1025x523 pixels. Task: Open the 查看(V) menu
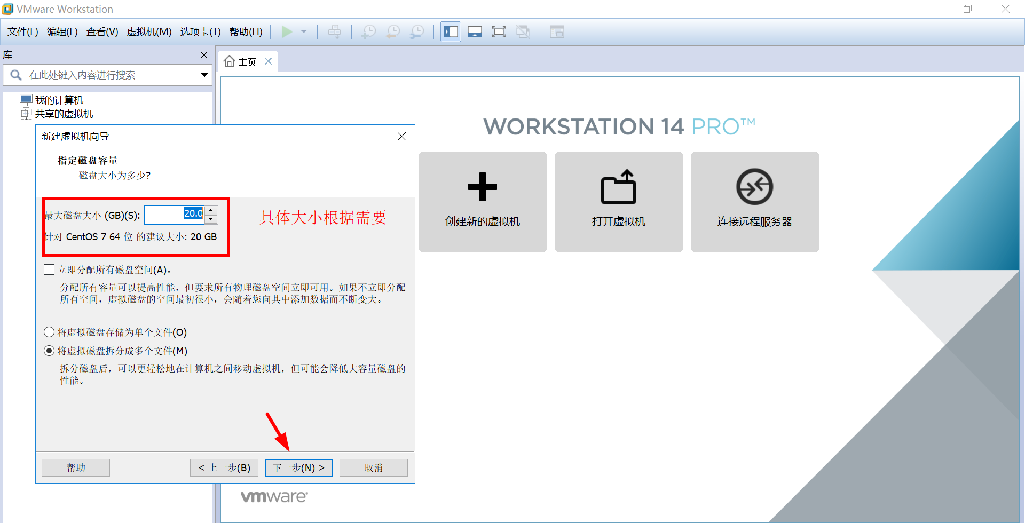pos(102,32)
